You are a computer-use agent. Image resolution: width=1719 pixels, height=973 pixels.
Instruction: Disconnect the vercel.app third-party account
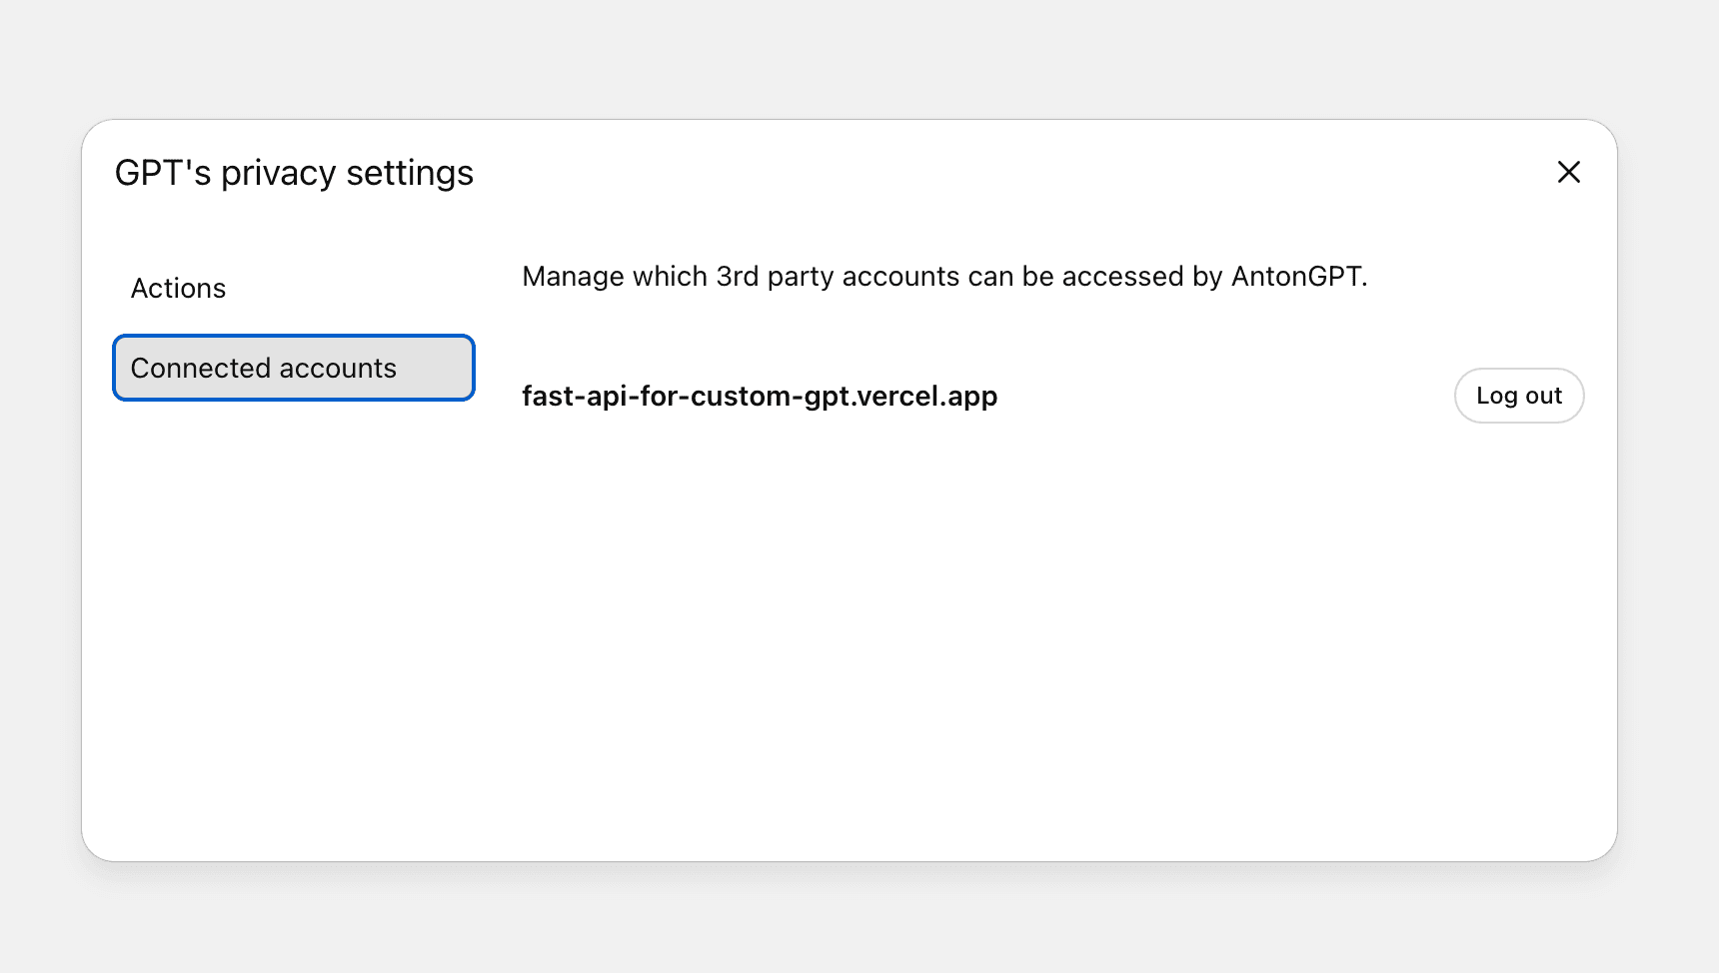pyautogui.click(x=1518, y=395)
